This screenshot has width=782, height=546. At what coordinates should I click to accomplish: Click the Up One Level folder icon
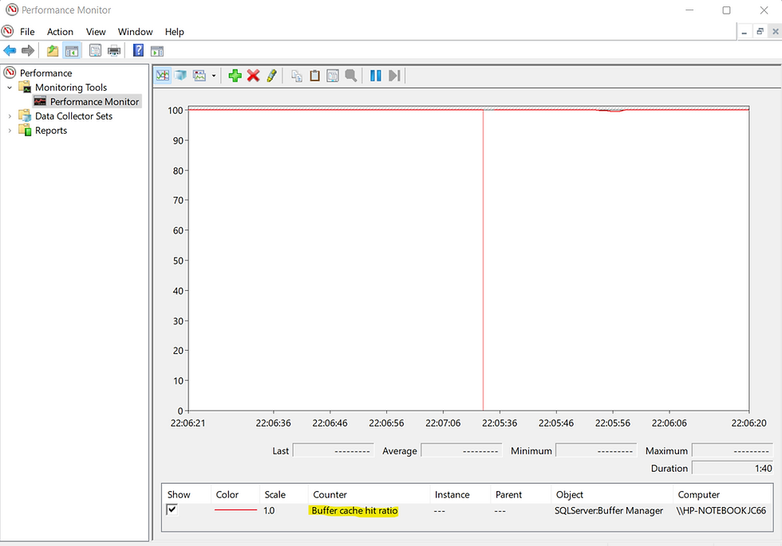pos(53,50)
